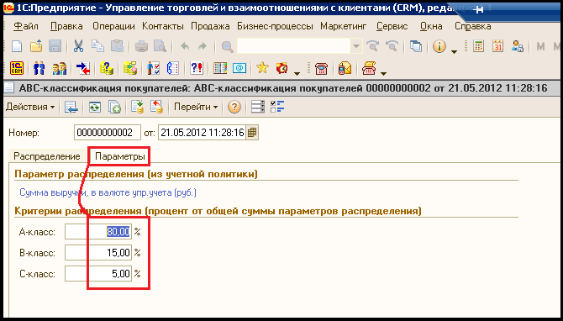Screen dimensions: 563x321
Task: Click the magnifier search icon
Action: tap(227, 47)
